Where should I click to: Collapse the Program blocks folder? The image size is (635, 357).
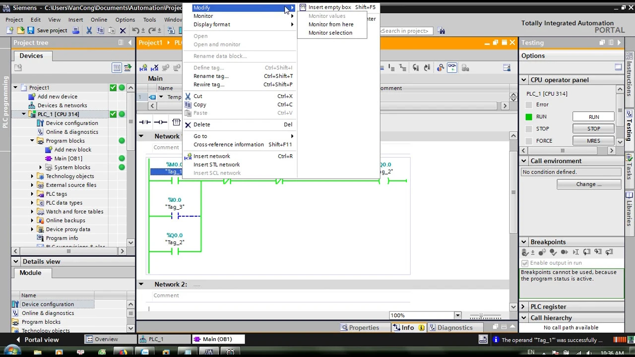[x=32, y=141]
